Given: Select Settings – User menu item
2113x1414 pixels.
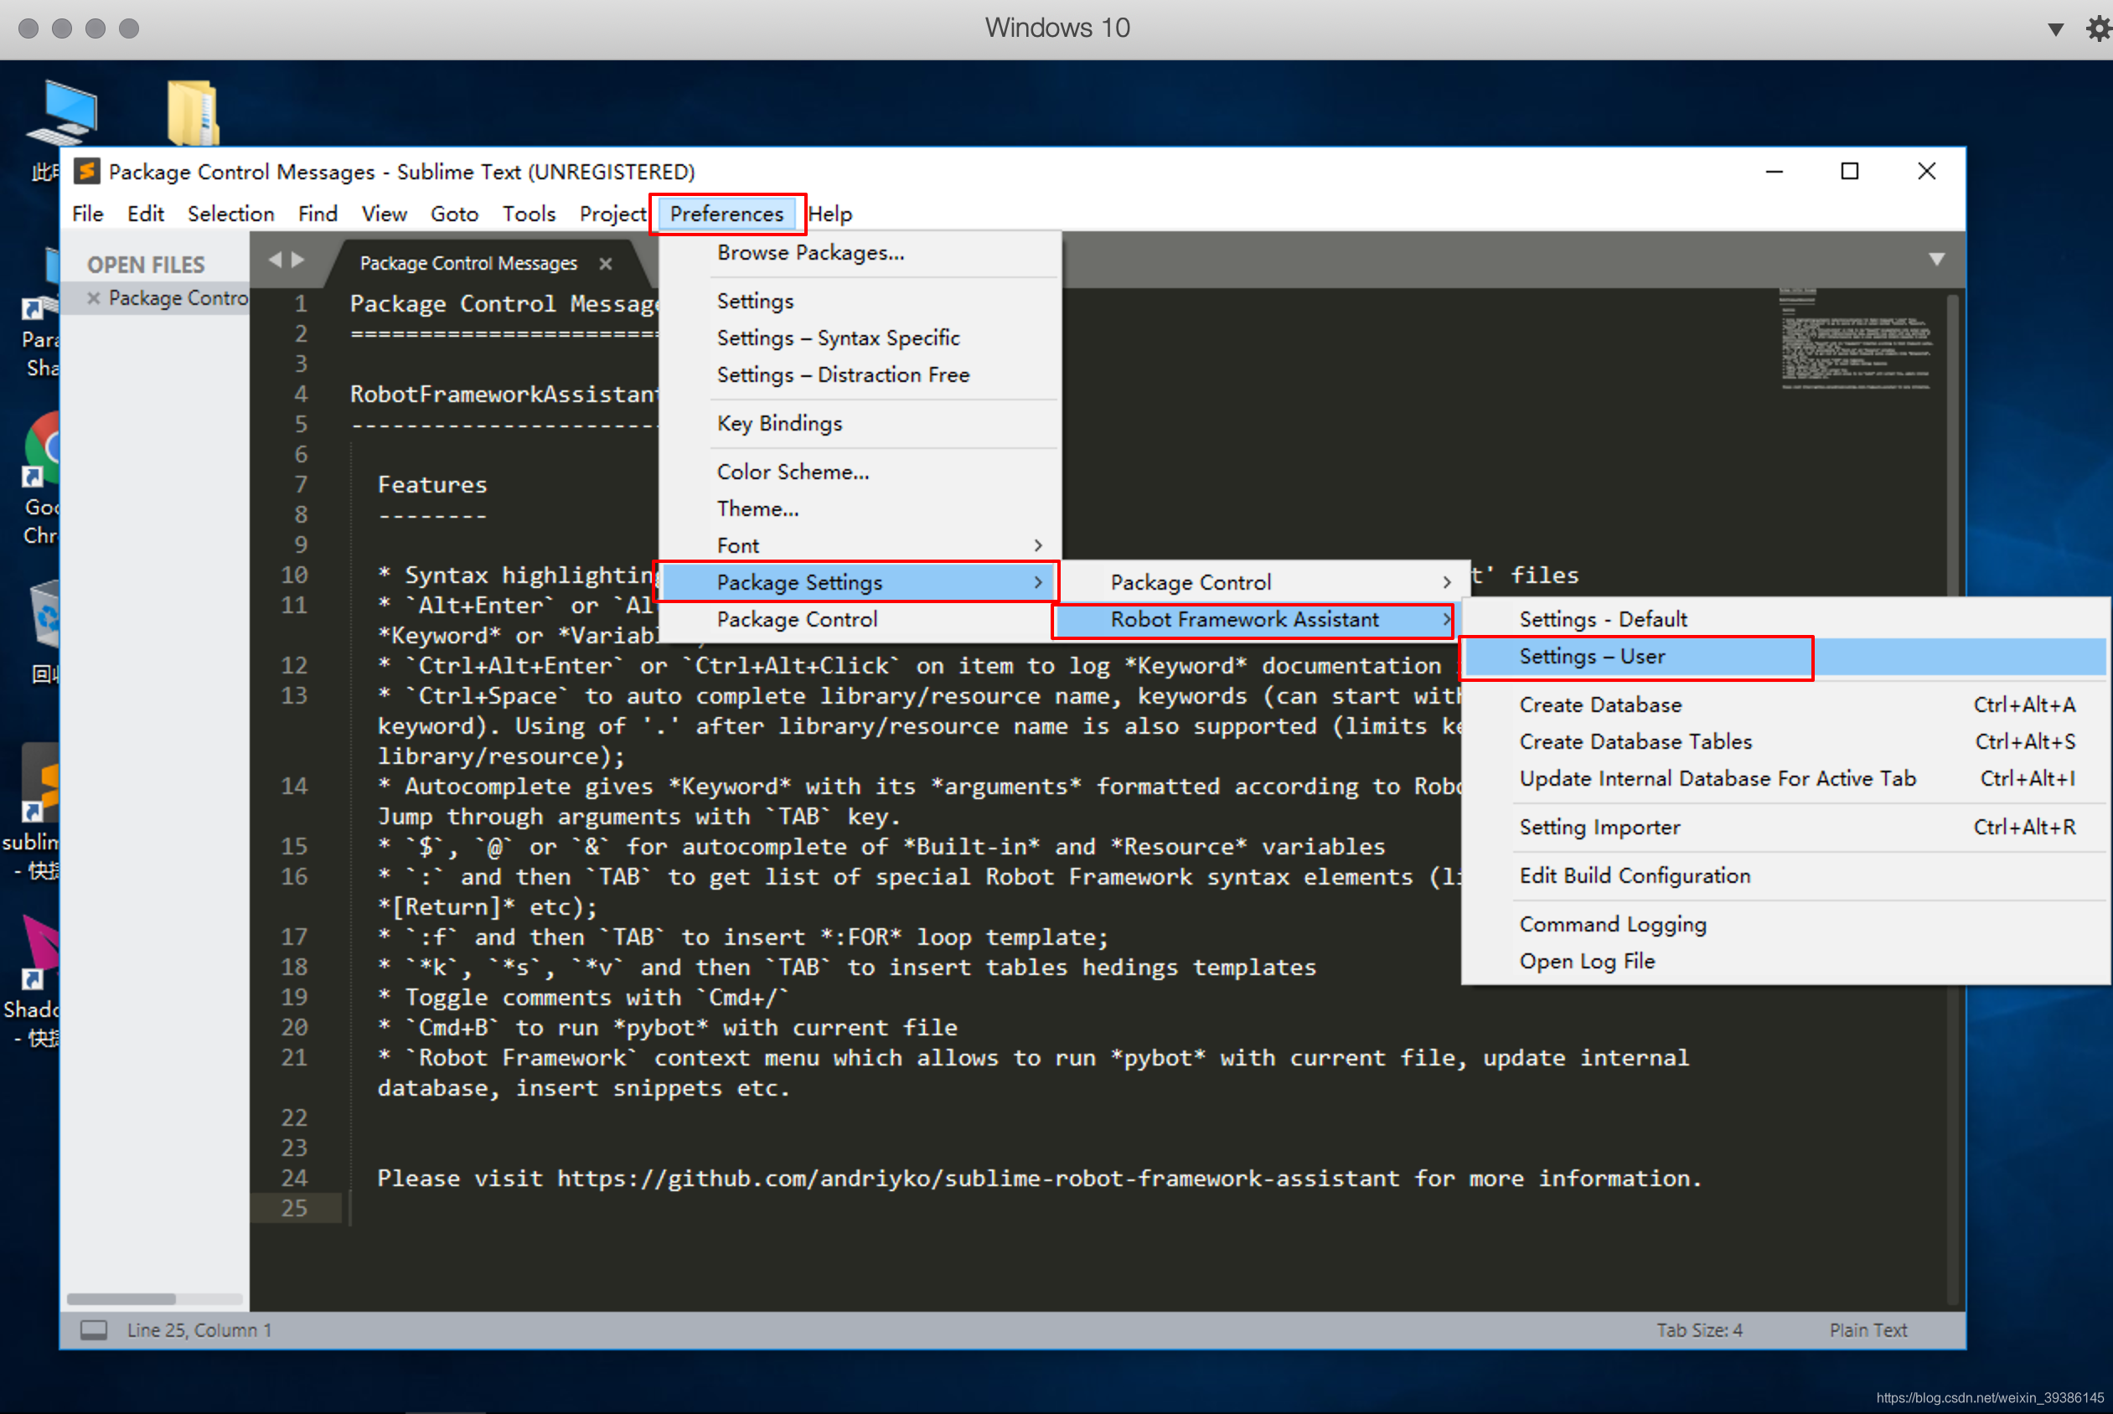Looking at the screenshot, I should [x=1785, y=657].
